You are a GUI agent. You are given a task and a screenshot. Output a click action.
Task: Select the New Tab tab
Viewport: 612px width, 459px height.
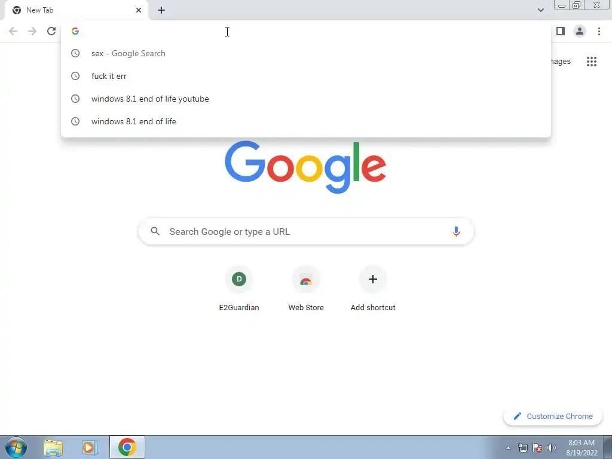[x=76, y=10]
